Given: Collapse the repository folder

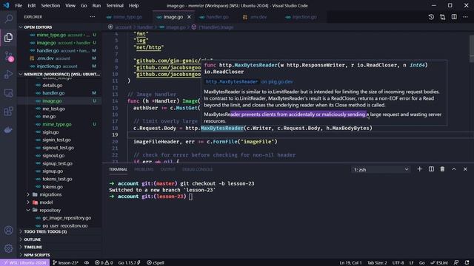Looking at the screenshot, I should click(50, 210).
